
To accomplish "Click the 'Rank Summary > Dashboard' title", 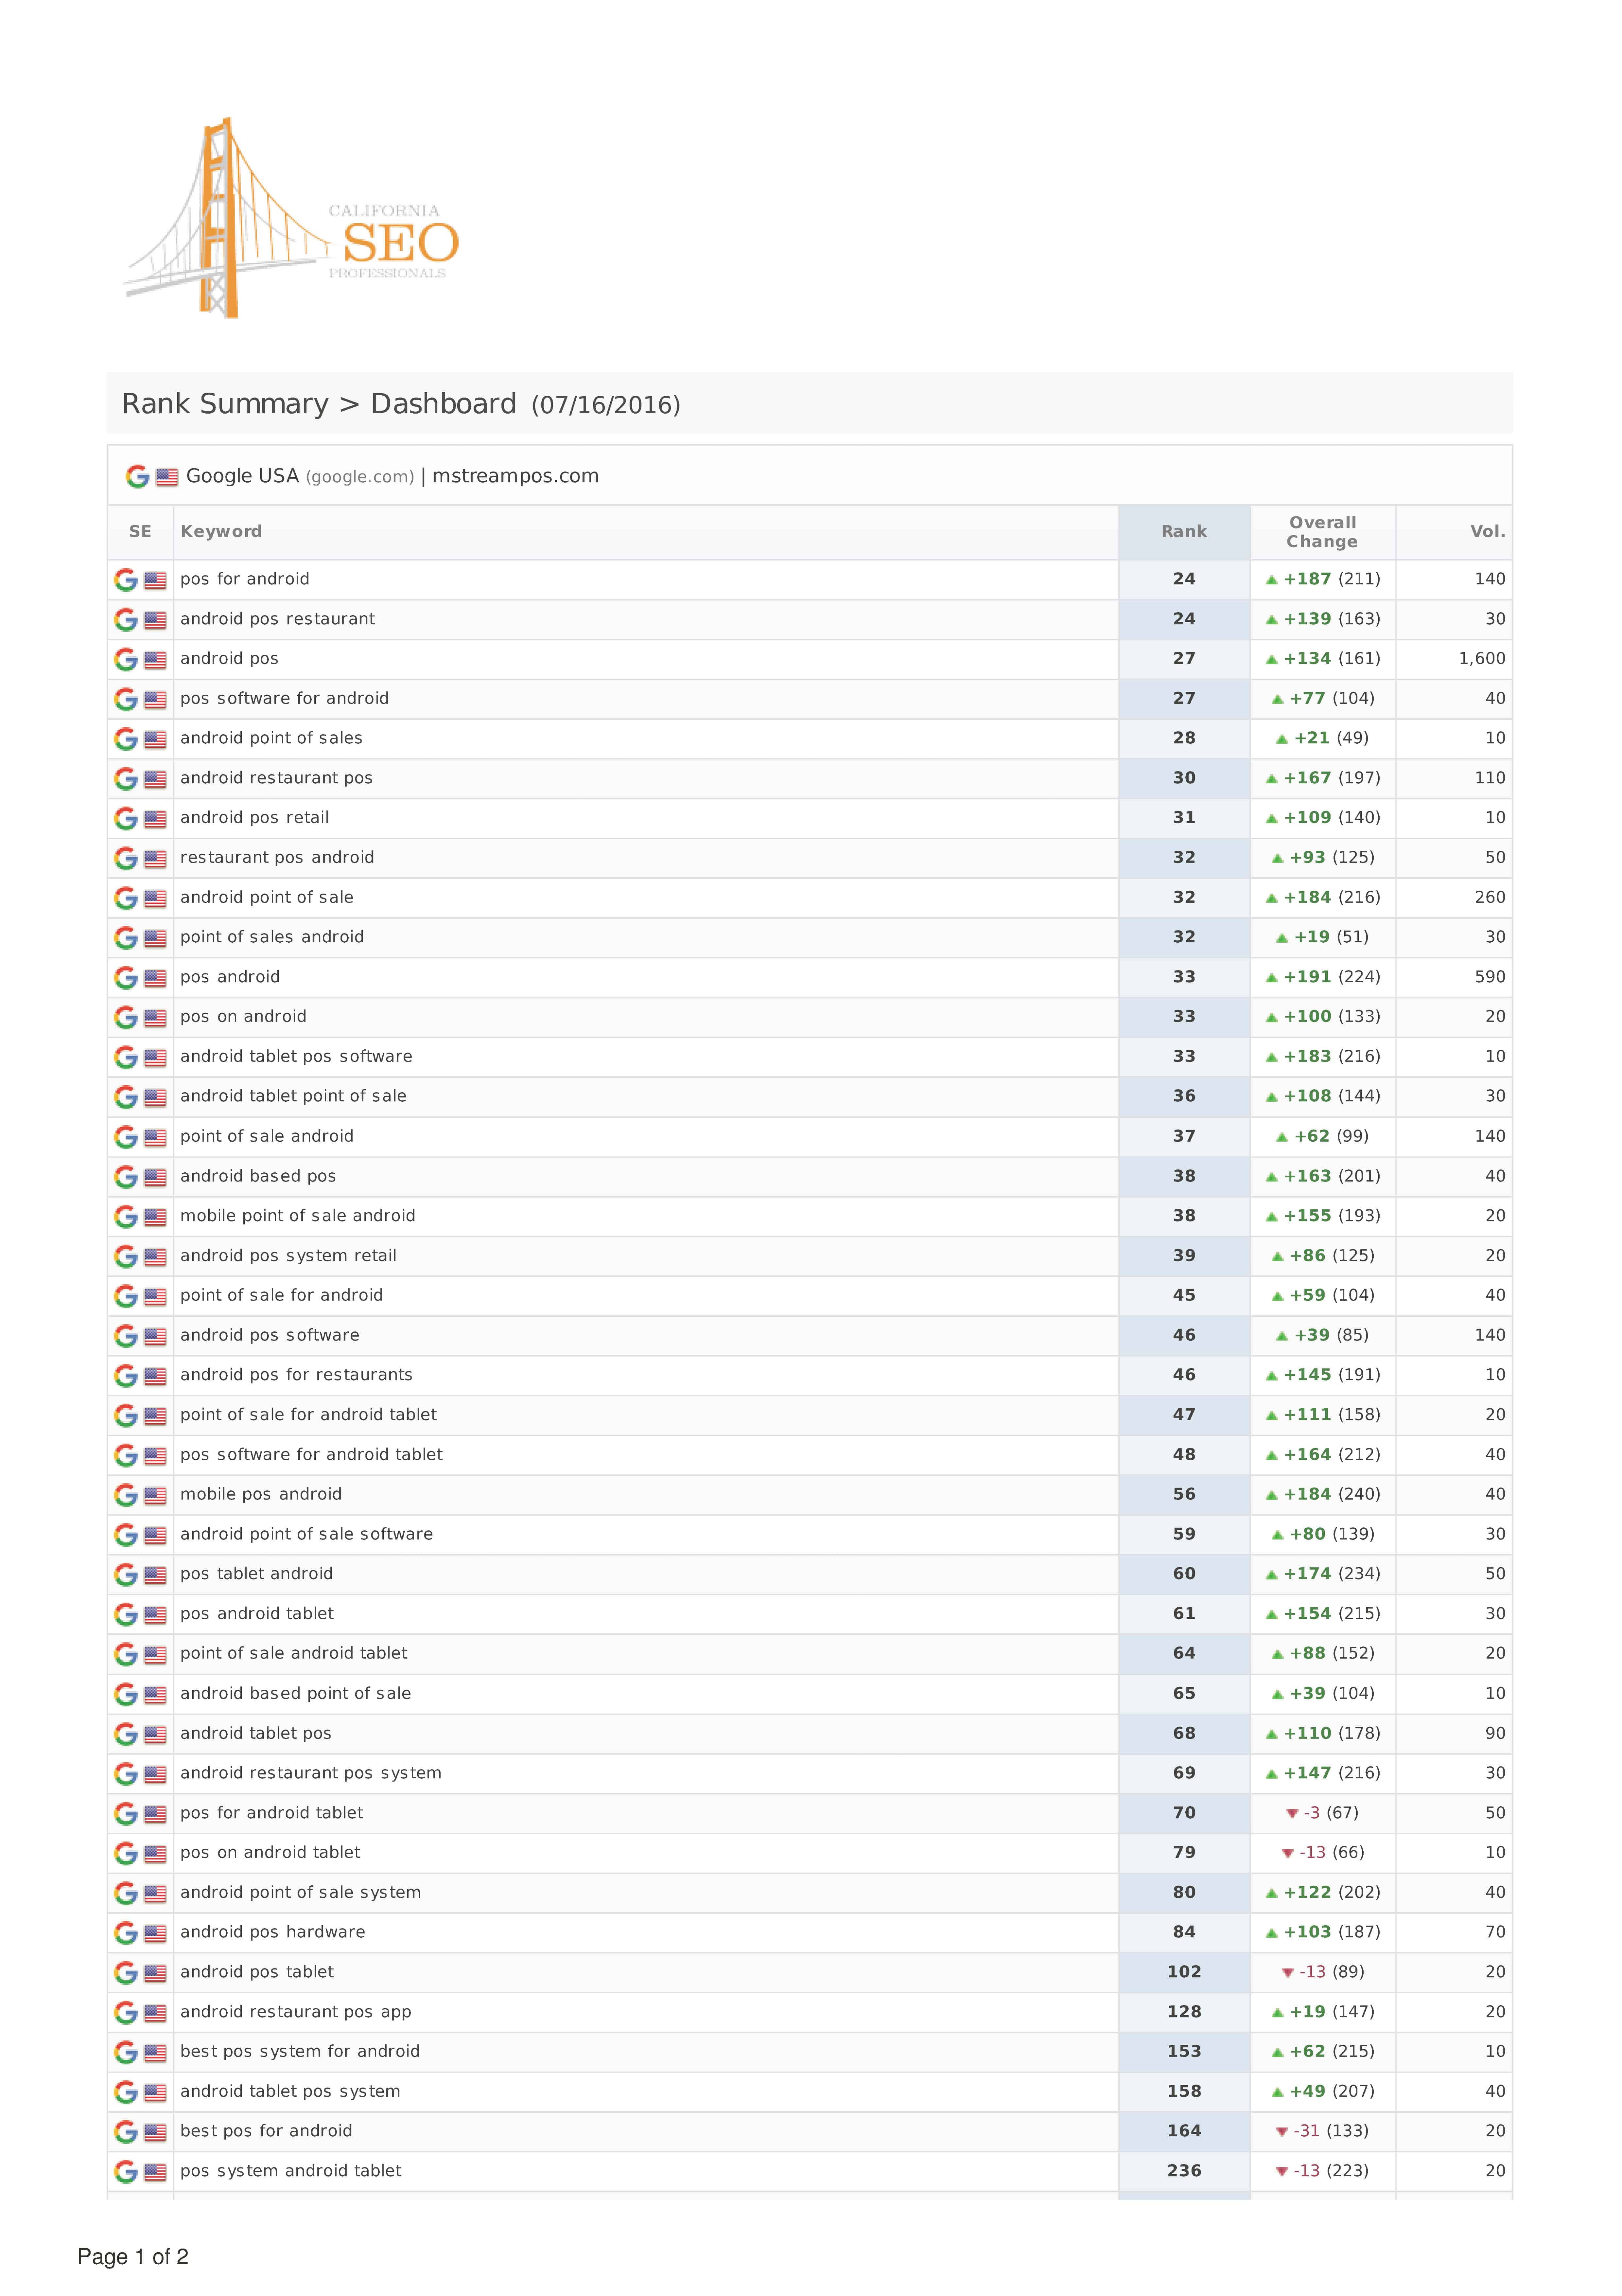I will [319, 404].
